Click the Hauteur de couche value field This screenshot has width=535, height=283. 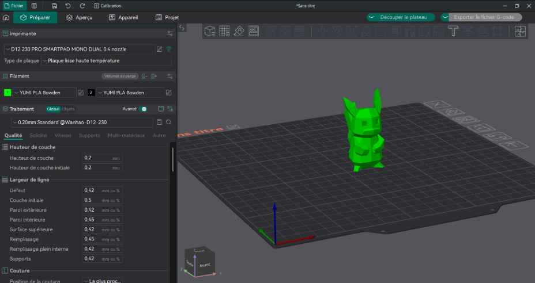coord(103,158)
